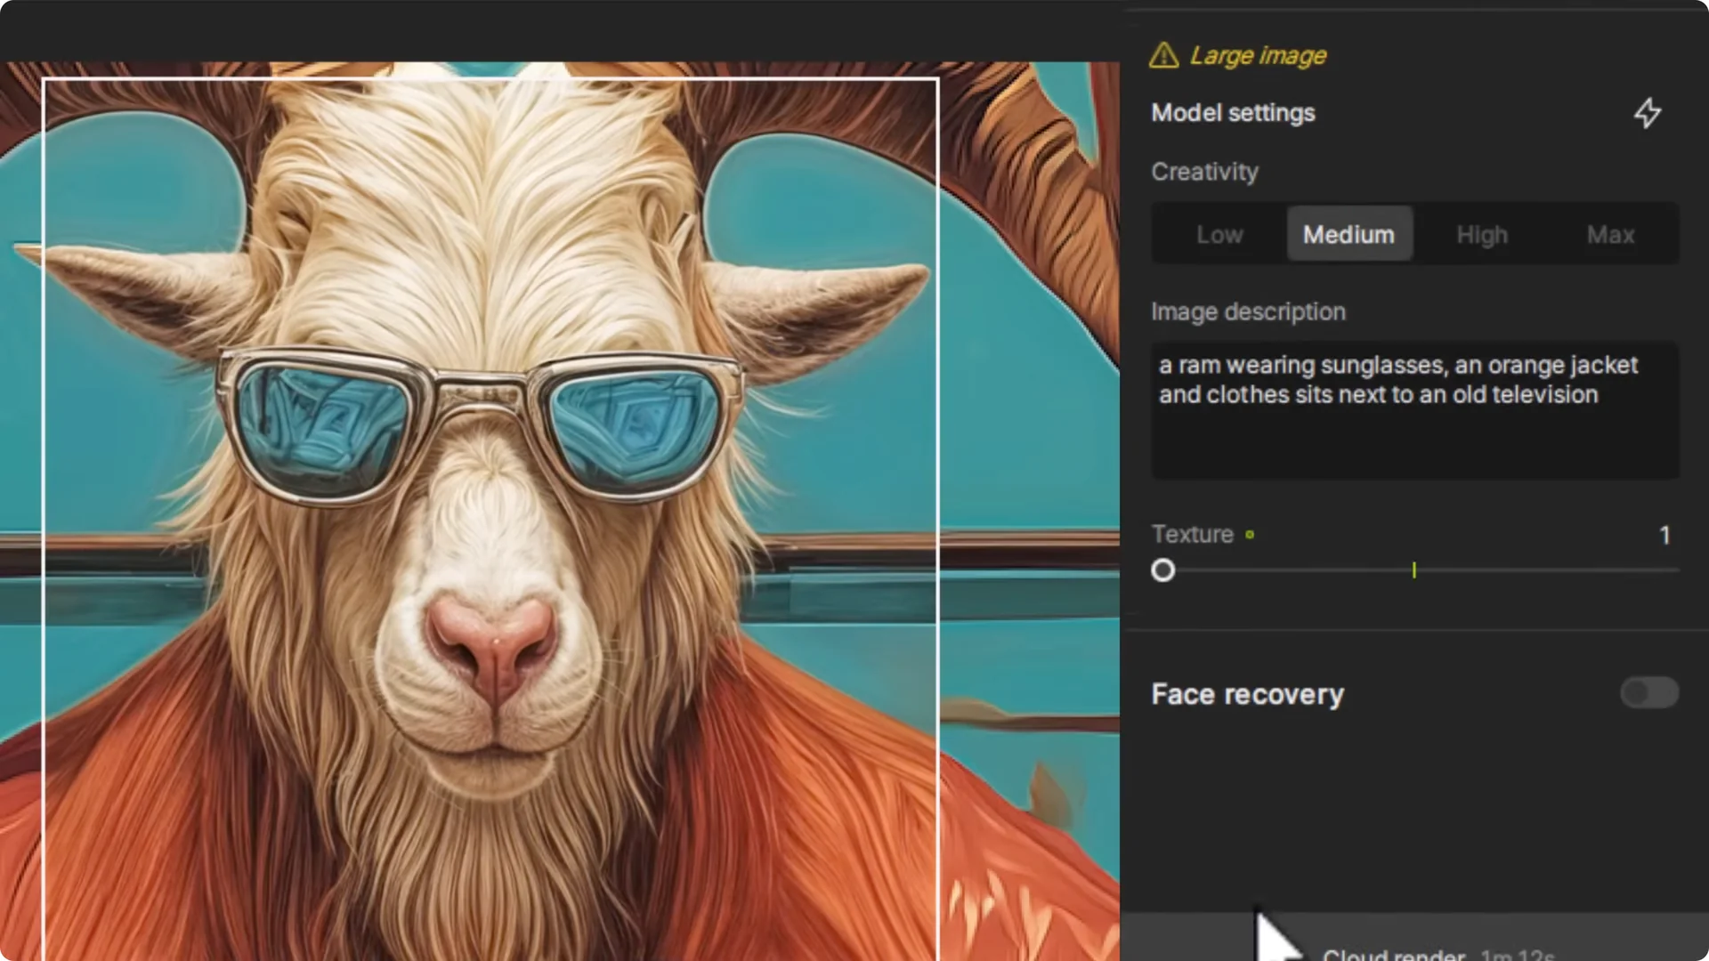
Task: Click the white crop frame on the image
Action: (490, 80)
